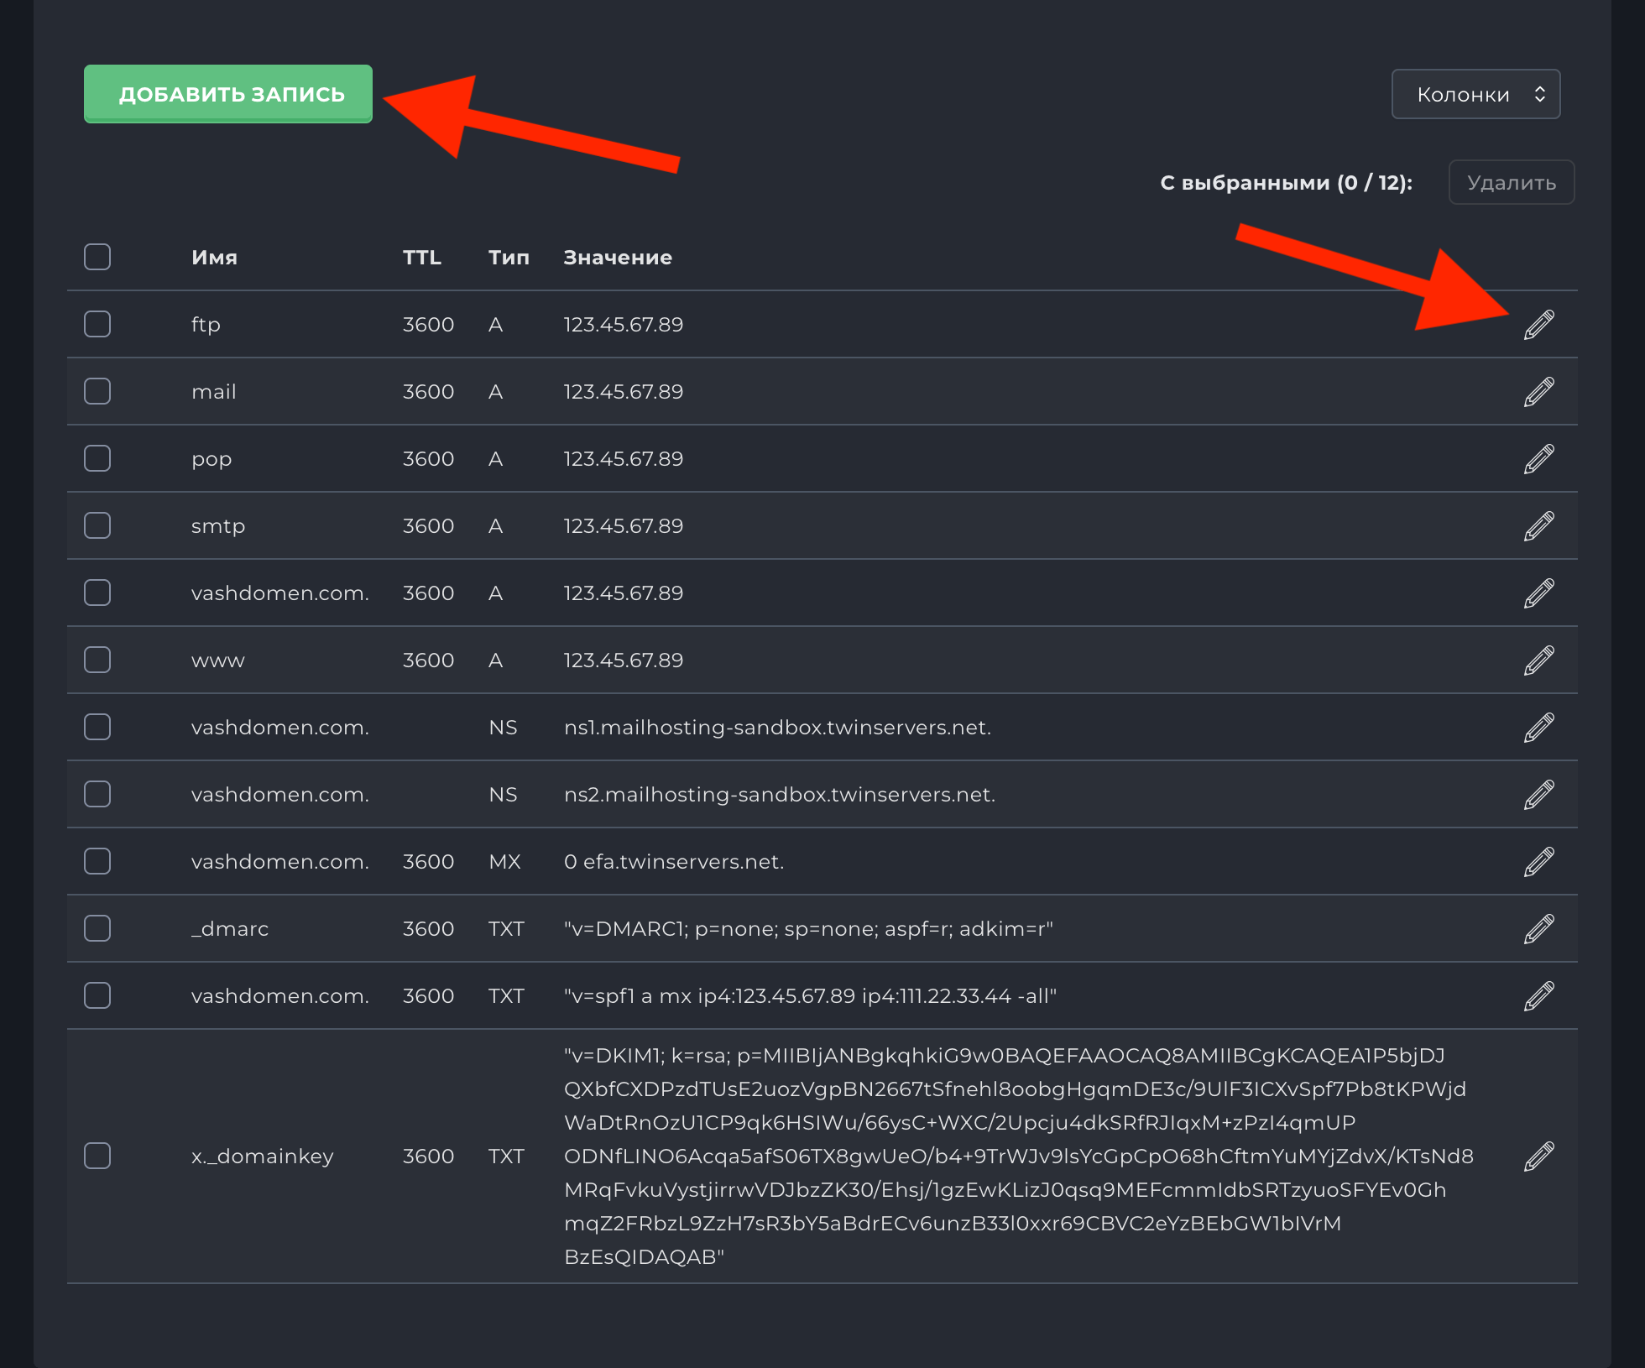This screenshot has width=1645, height=1368.
Task: Select the www record checkbox
Action: (97, 660)
